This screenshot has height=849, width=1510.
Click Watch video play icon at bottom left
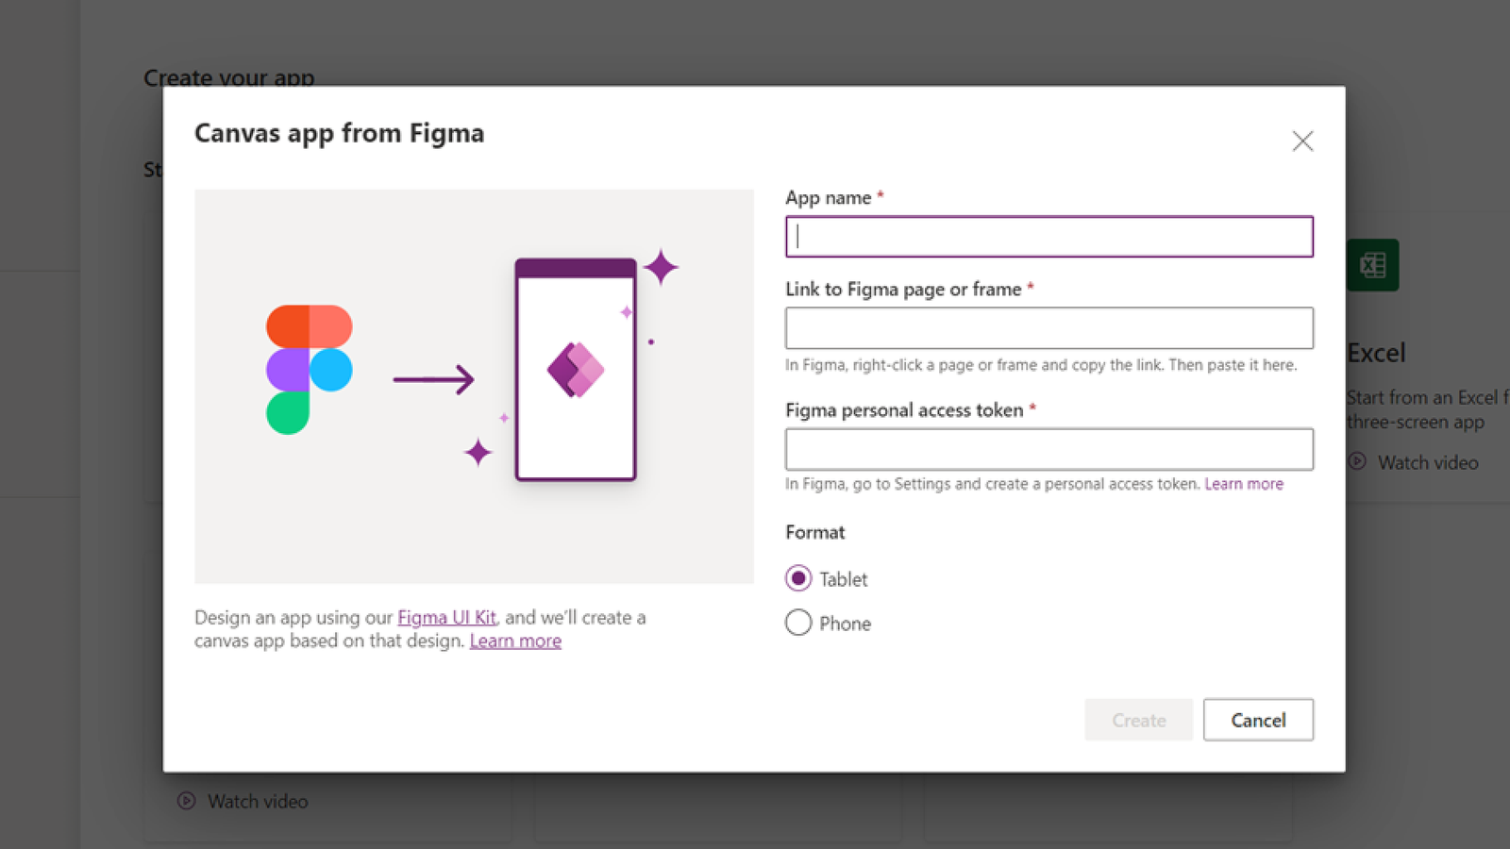click(187, 801)
